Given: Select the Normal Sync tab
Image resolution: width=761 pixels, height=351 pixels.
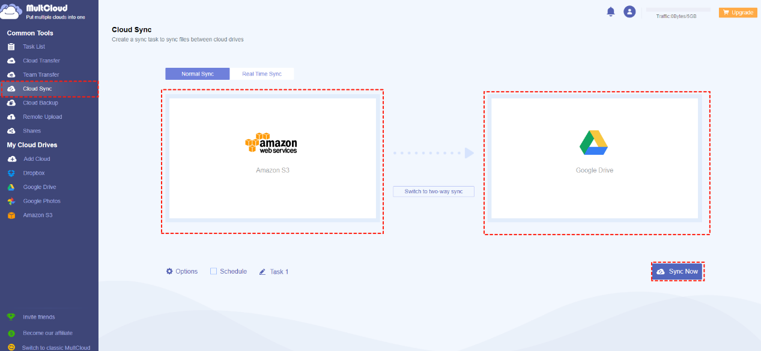Looking at the screenshot, I should pyautogui.click(x=198, y=74).
